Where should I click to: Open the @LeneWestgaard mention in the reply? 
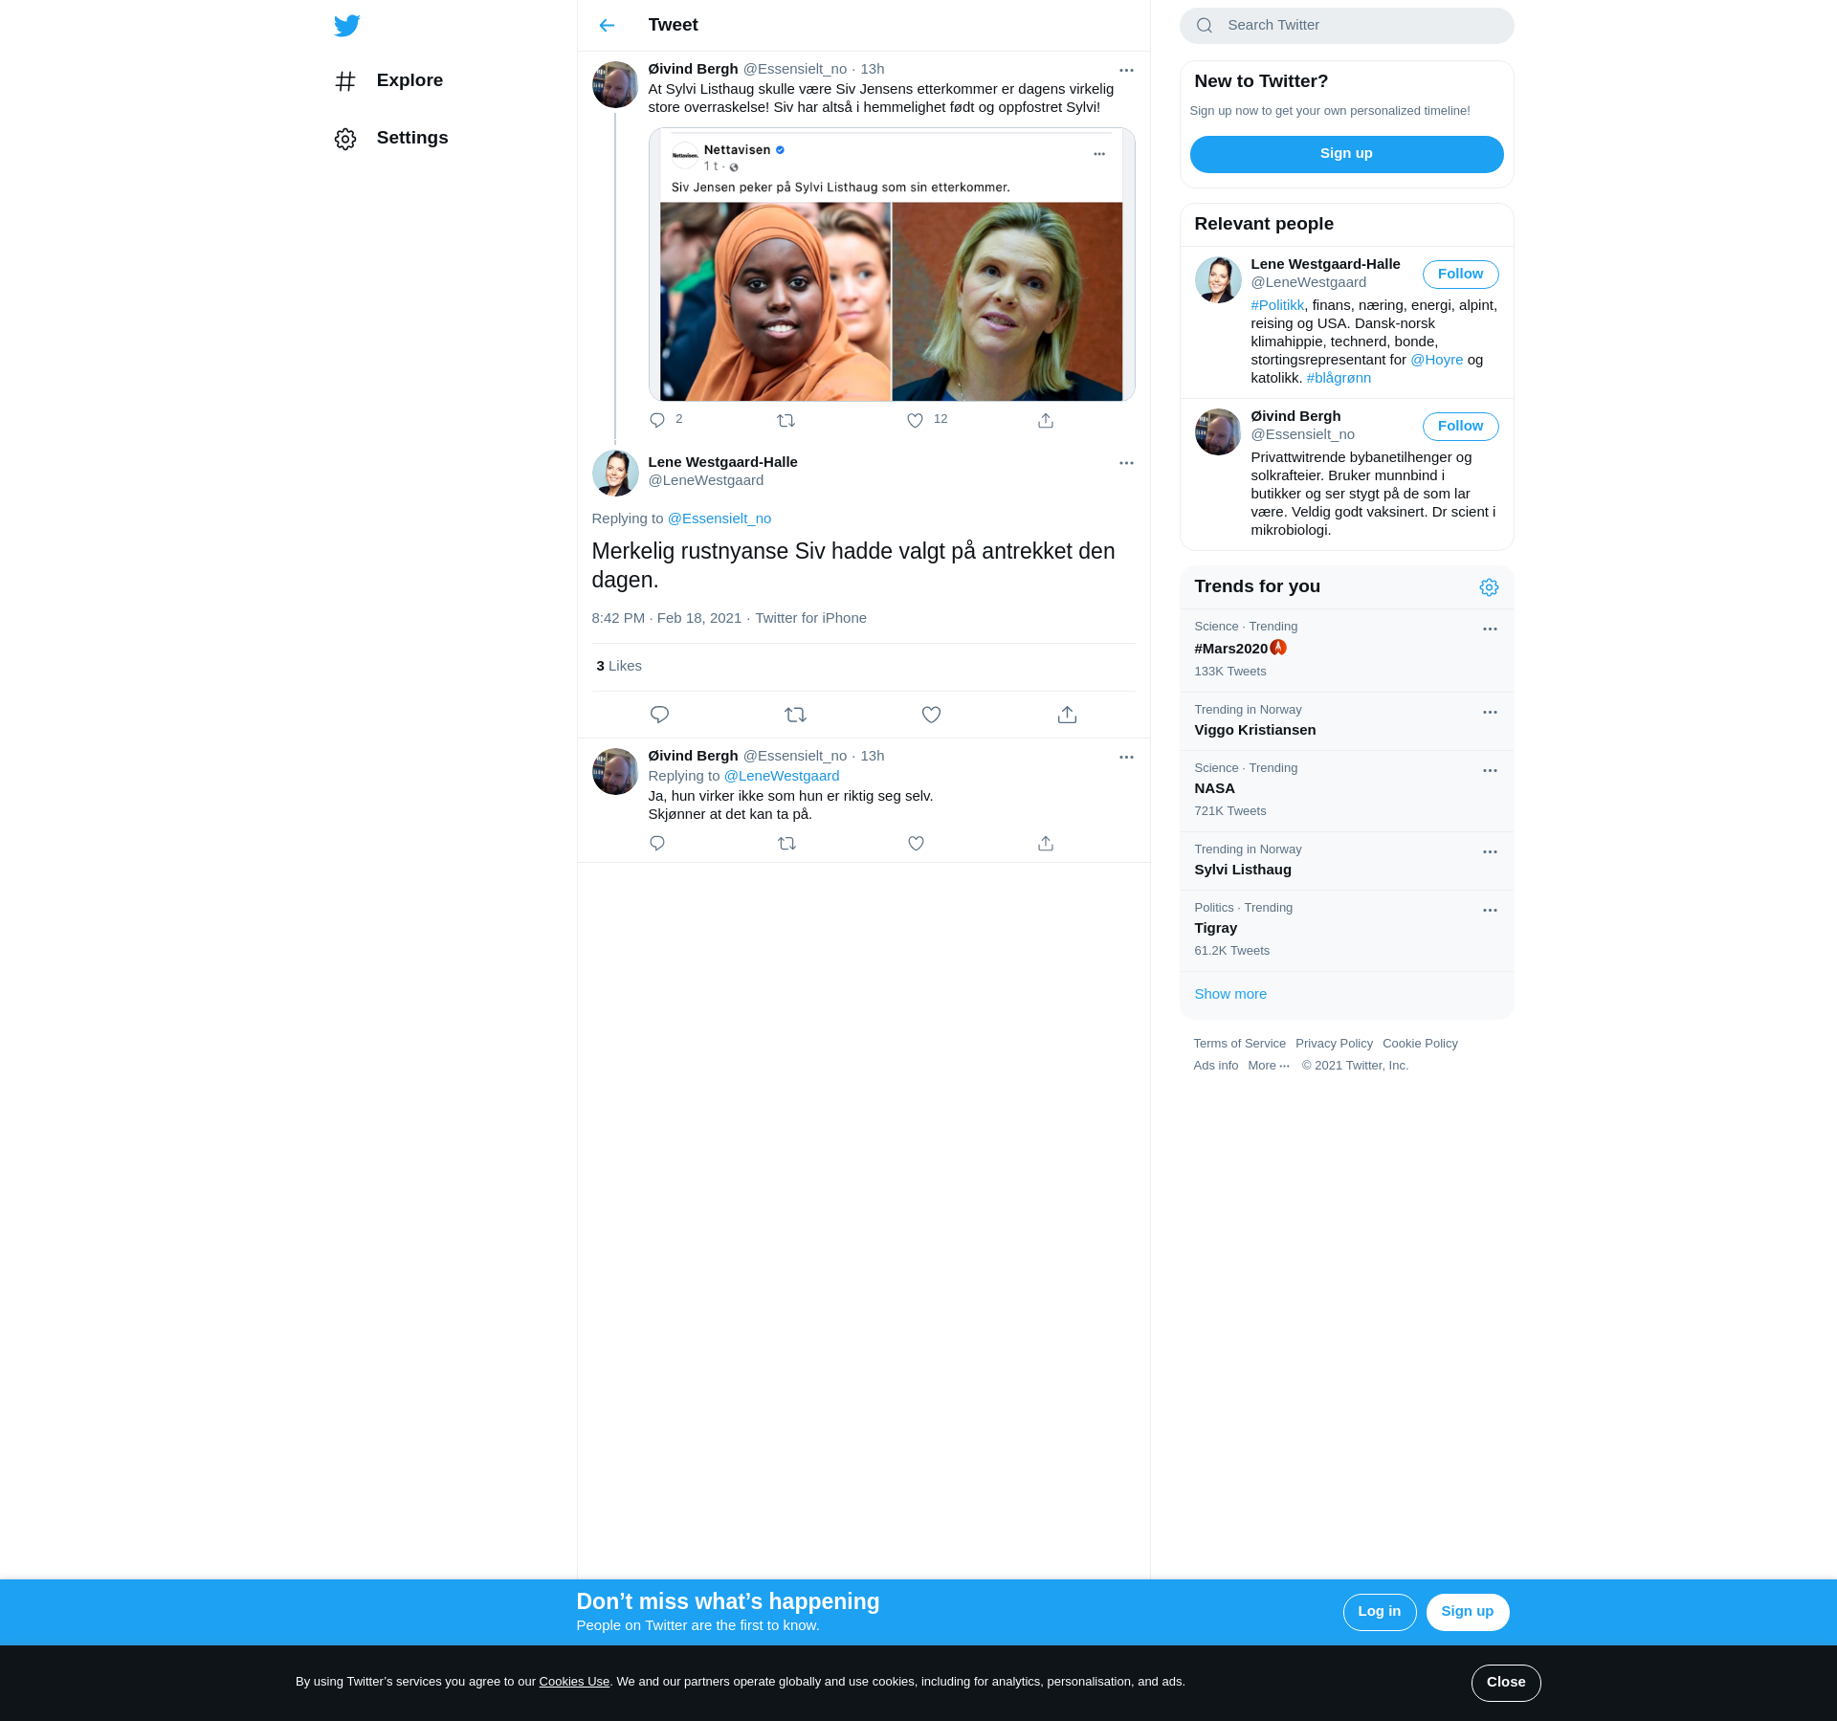781,777
